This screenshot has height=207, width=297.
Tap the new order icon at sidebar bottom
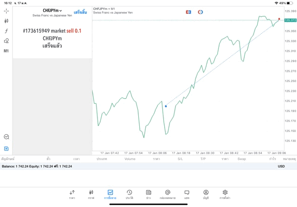[6, 149]
